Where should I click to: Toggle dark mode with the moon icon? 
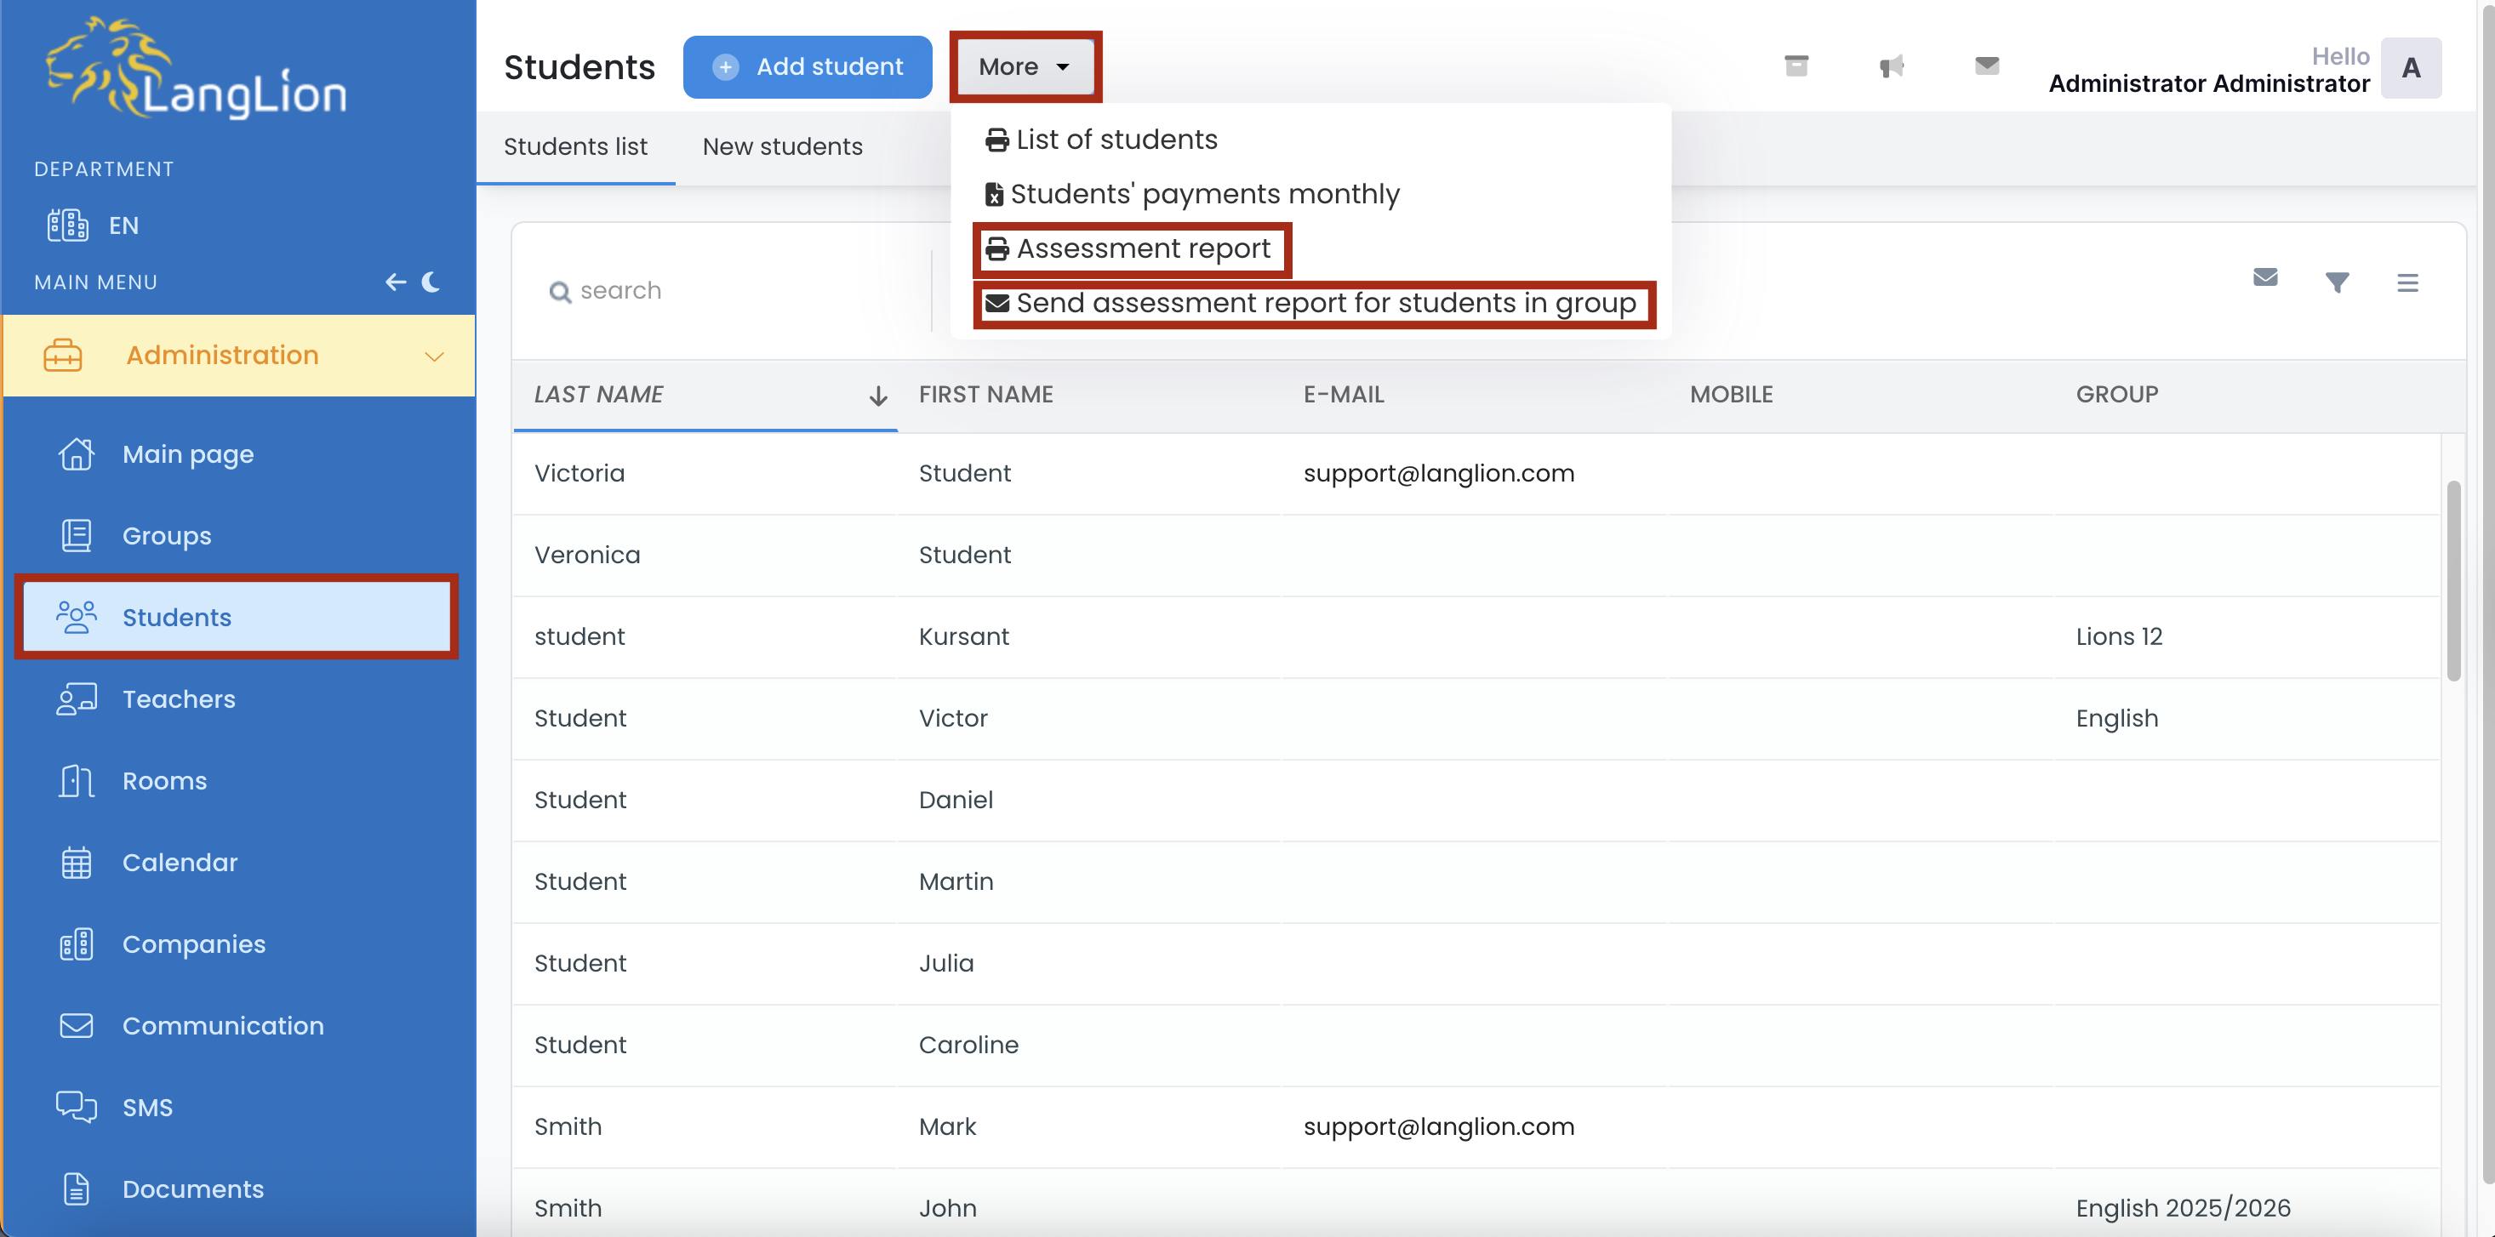click(x=432, y=282)
